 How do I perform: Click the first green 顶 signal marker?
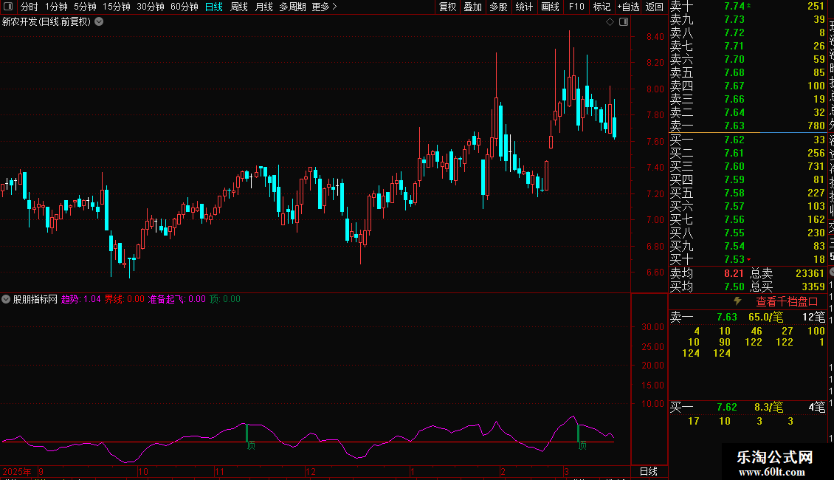coord(251,445)
